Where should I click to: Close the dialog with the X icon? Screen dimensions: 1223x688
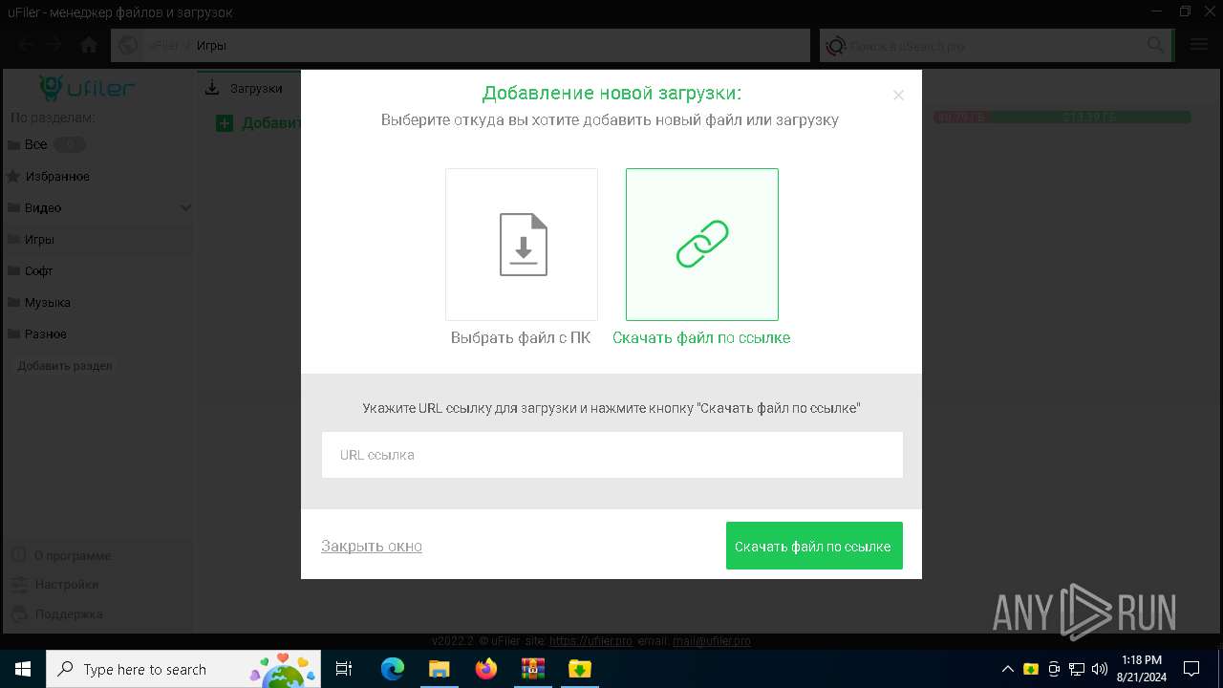coord(898,95)
